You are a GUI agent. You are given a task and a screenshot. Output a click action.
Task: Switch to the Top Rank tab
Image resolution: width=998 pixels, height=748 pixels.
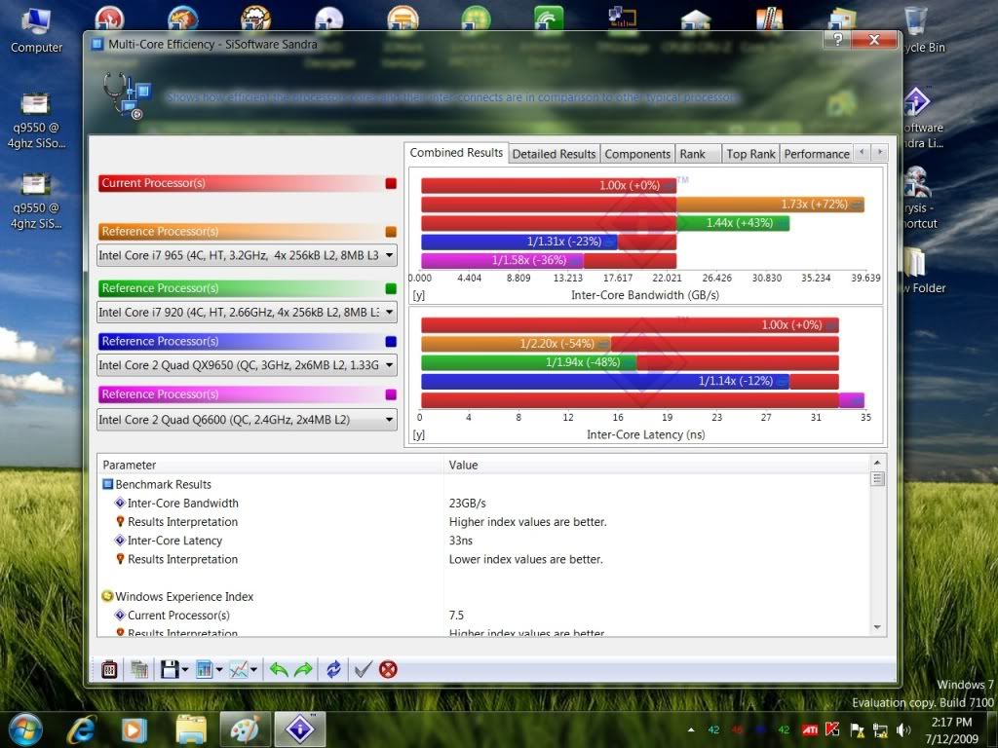coord(750,154)
